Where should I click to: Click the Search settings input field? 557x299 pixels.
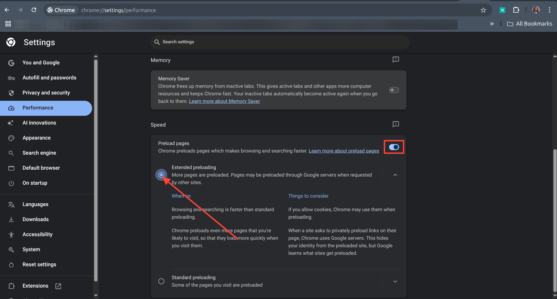point(280,42)
